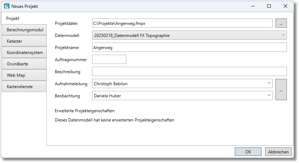Select the Projekt tab

coord(13,18)
